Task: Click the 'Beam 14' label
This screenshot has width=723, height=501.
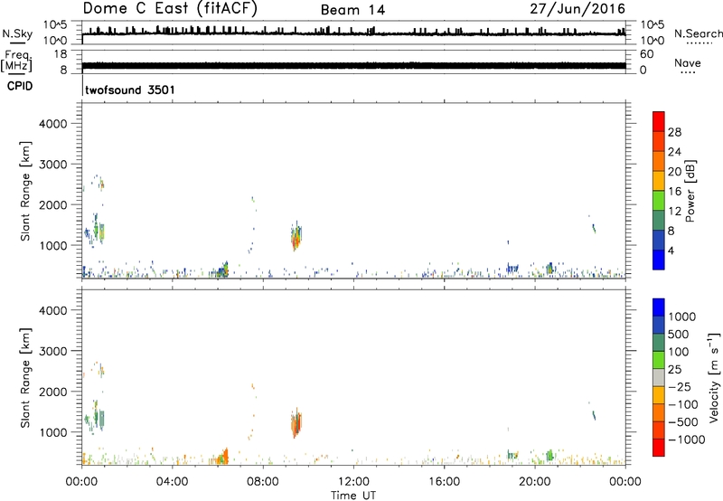Action: pos(352,10)
